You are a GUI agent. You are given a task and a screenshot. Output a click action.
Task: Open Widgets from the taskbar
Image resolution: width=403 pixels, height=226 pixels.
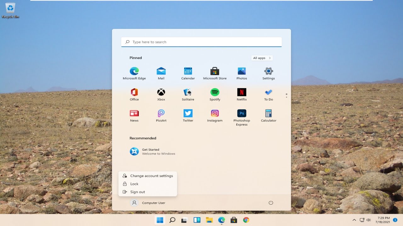click(x=197, y=220)
